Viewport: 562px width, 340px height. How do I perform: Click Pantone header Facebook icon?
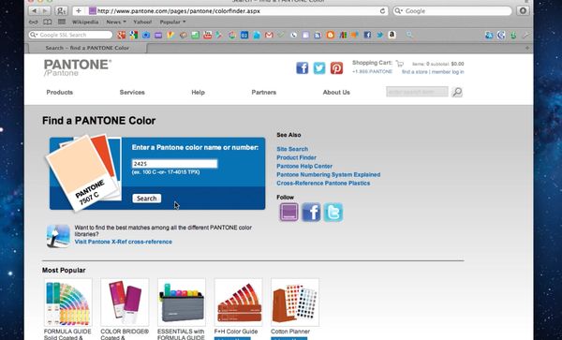coord(303,67)
